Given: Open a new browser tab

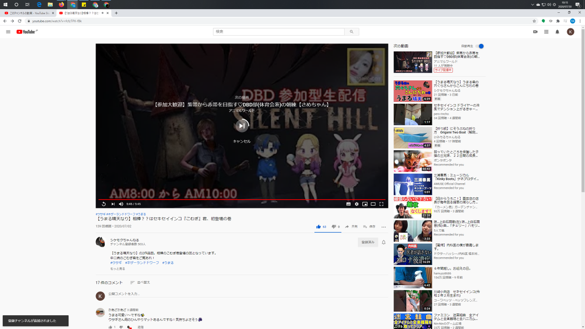Looking at the screenshot, I should click(116, 13).
